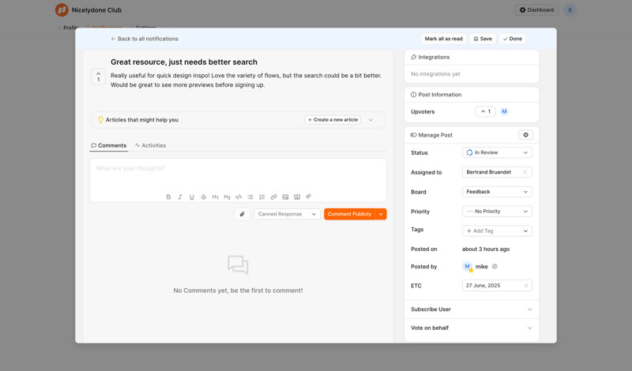Image resolution: width=632 pixels, height=371 pixels.
Task: Toggle italic formatting in the comment editor
Action: 180,197
